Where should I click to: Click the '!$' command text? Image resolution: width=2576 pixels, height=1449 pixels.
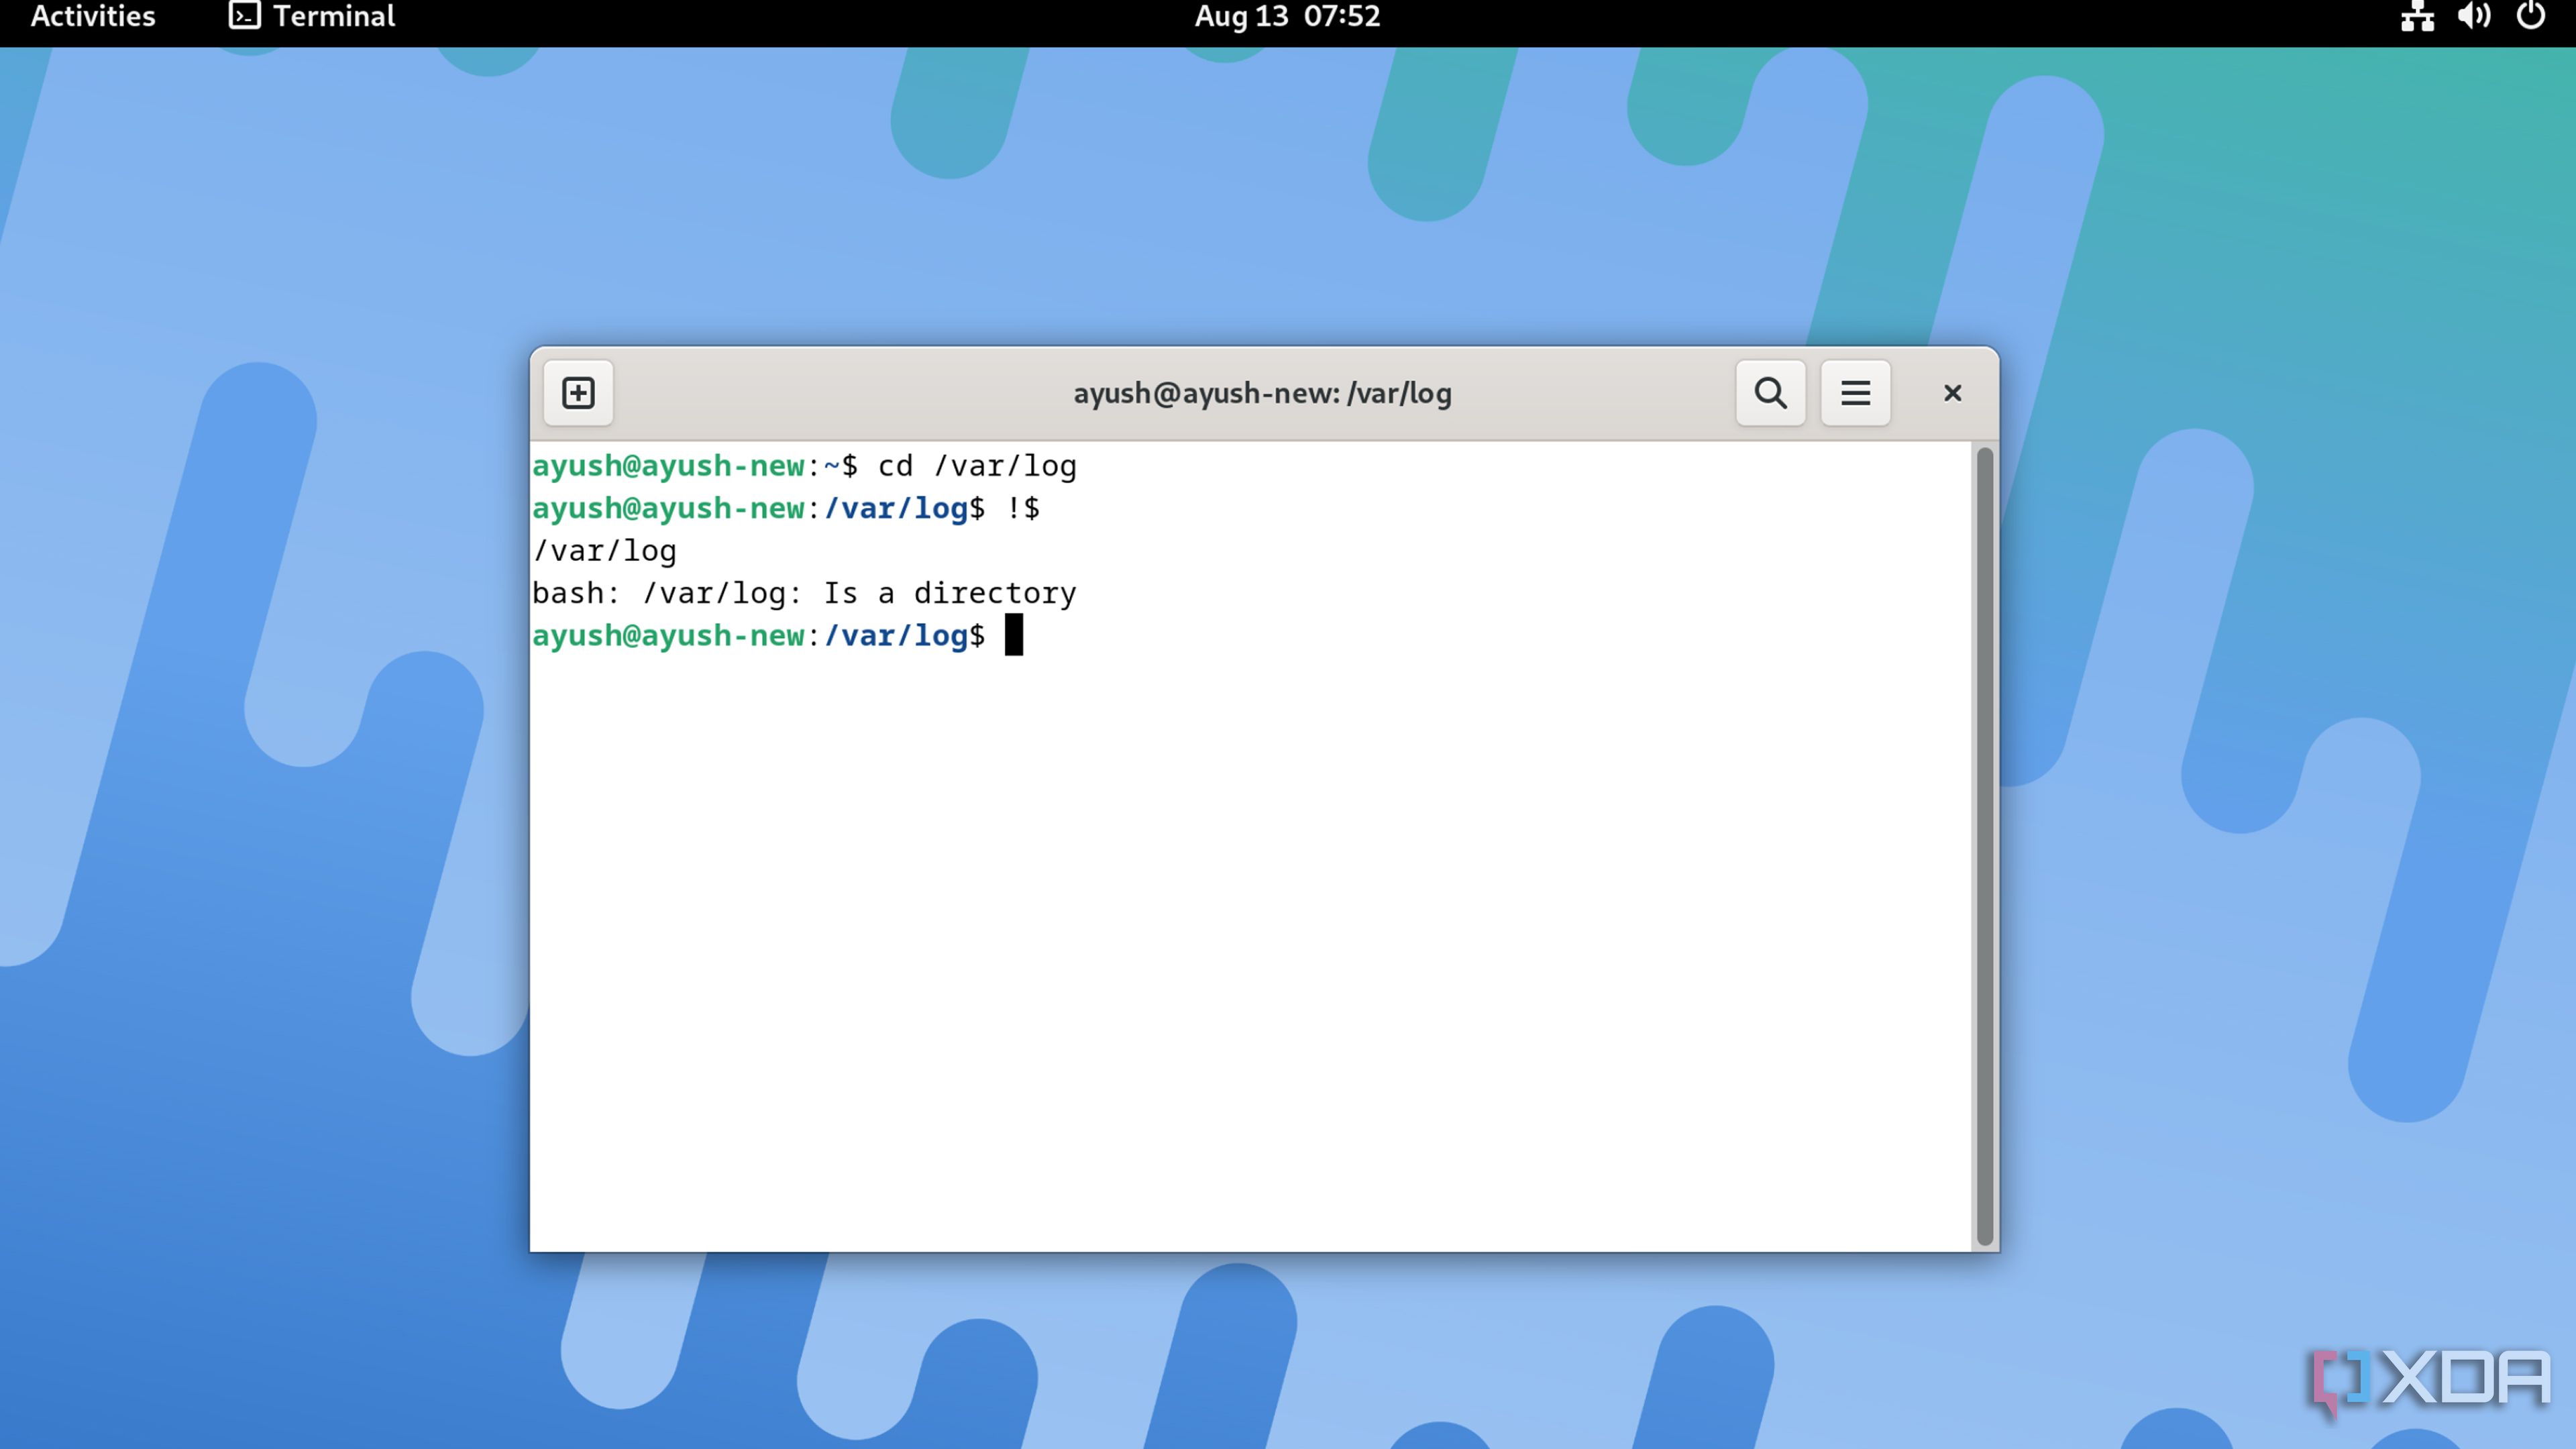pos(1023,509)
